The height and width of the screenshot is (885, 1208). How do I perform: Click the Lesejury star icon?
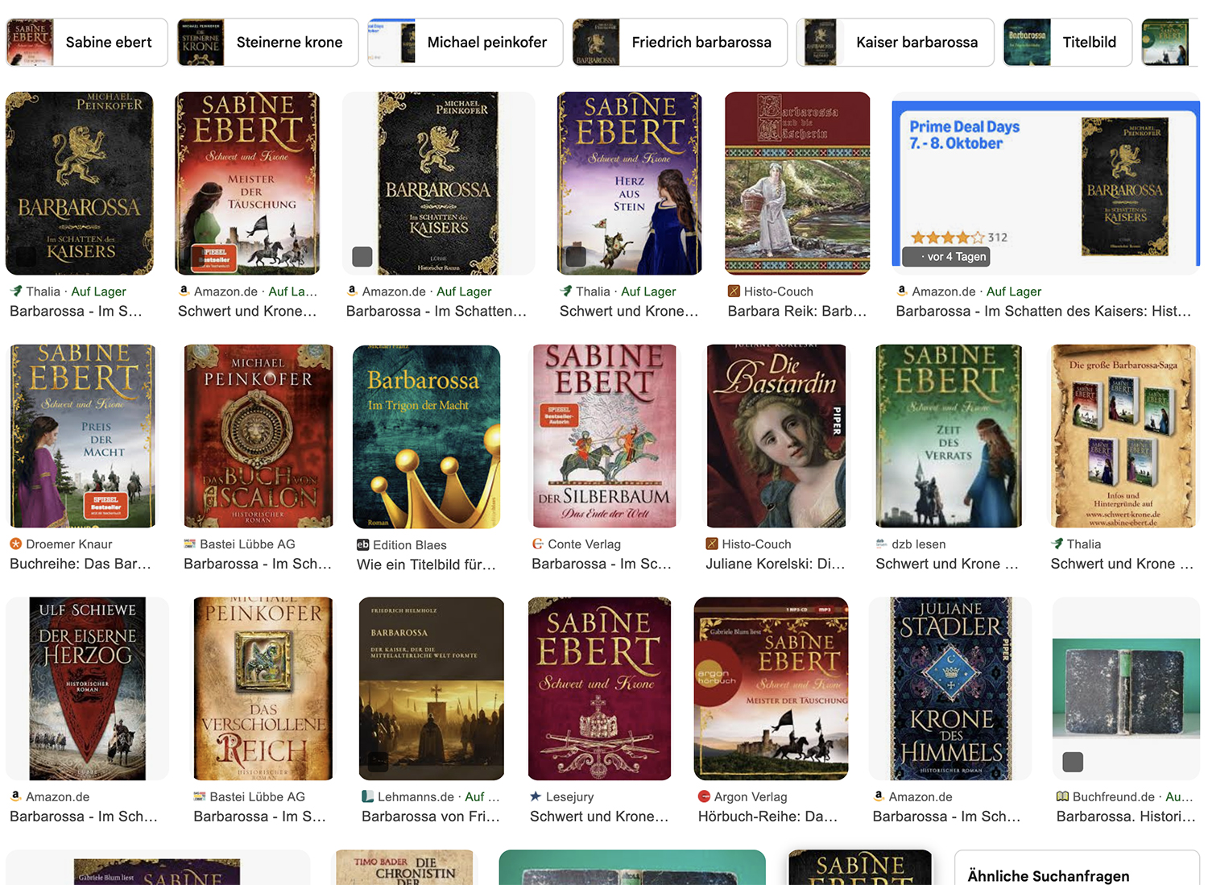536,796
